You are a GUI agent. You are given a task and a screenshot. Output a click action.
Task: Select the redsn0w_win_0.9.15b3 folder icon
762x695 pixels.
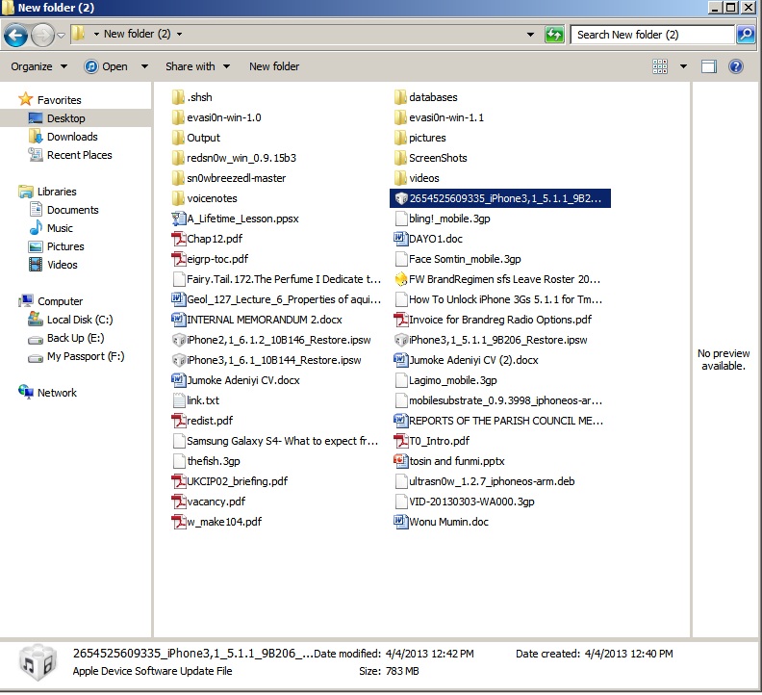(178, 158)
